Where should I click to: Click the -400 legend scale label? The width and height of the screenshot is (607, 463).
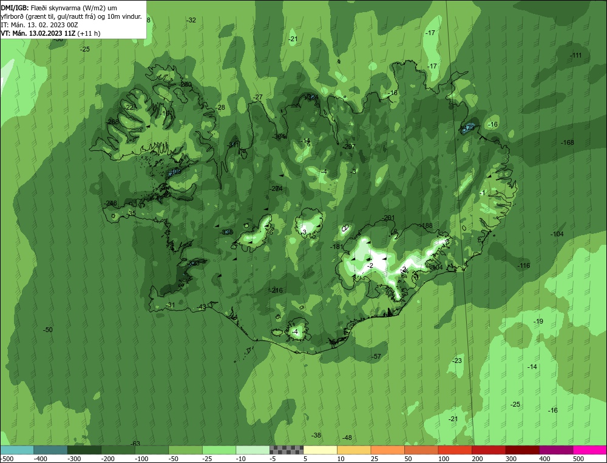[x=40, y=459]
